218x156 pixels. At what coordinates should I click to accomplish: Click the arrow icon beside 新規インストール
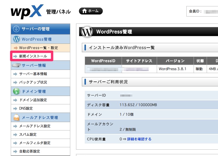tap(15, 56)
